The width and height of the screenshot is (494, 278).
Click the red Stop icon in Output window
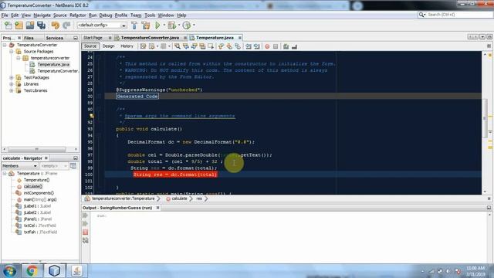(86, 232)
